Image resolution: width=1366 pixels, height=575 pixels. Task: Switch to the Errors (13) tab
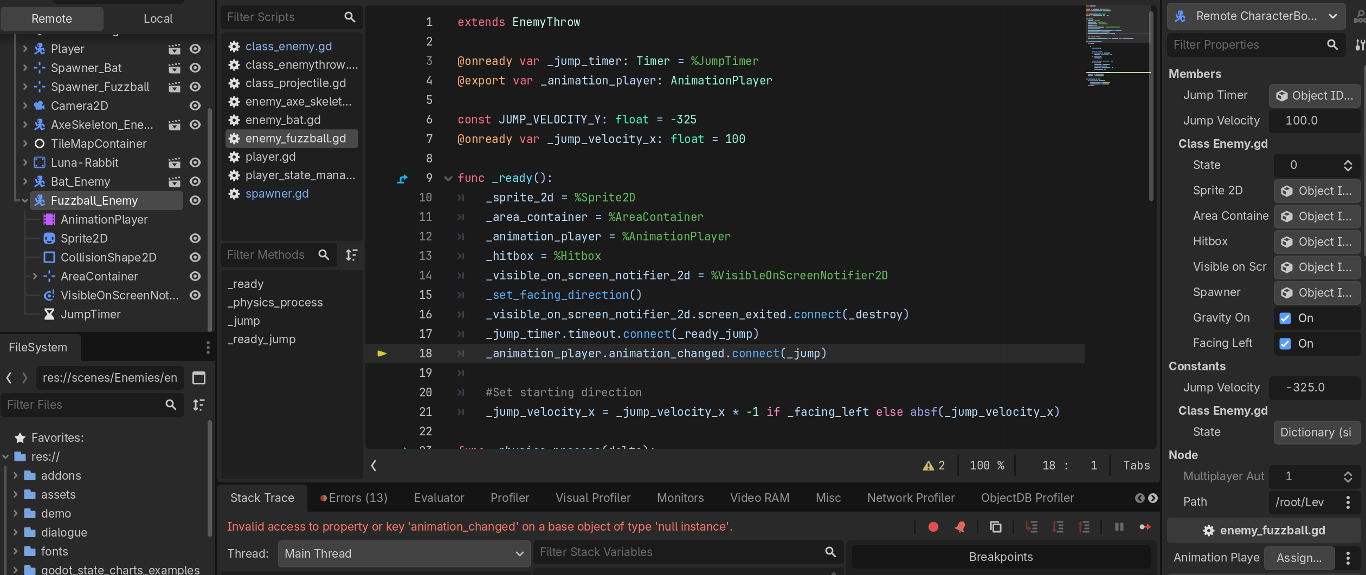(x=353, y=498)
